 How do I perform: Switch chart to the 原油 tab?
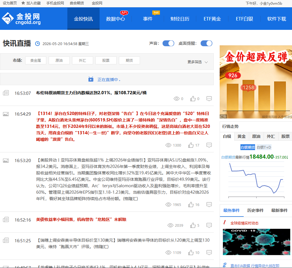click(x=256, y=136)
